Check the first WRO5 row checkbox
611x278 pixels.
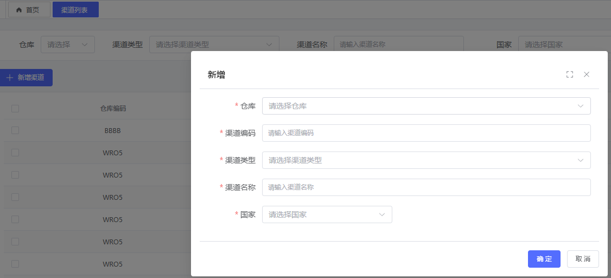pyautogui.click(x=15, y=153)
